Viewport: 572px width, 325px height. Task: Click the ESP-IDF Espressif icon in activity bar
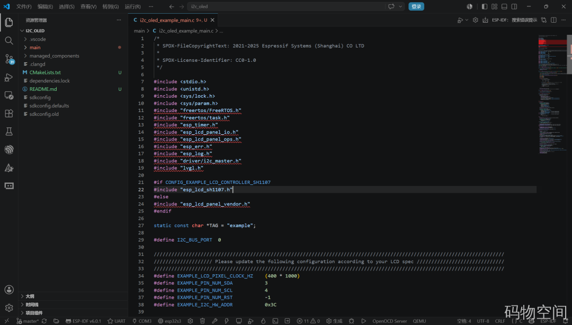click(9, 150)
